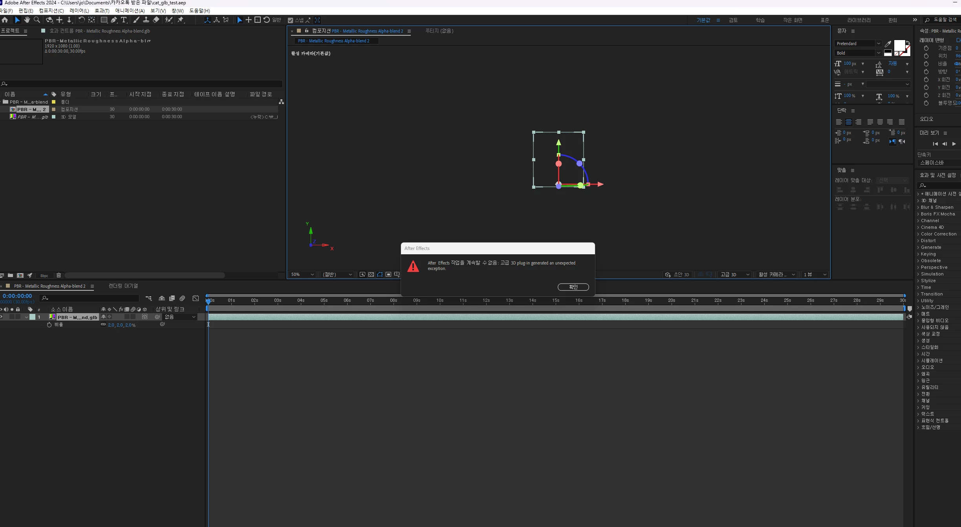The height and width of the screenshot is (527, 961).
Task: Click the white fill color swatch
Action: 899,45
